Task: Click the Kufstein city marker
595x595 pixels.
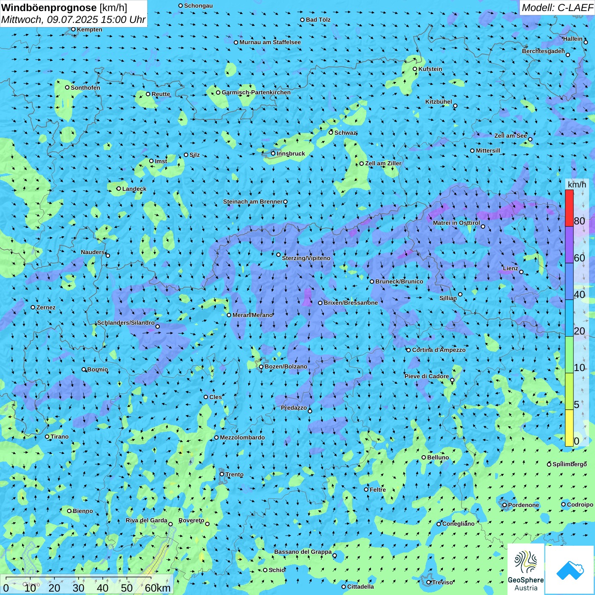Action: [415, 69]
